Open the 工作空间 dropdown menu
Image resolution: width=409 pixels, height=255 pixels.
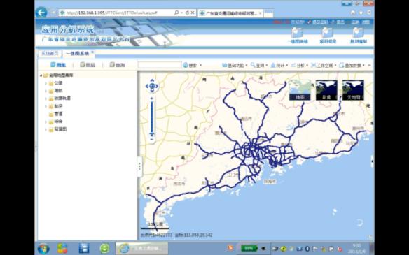tap(324, 65)
